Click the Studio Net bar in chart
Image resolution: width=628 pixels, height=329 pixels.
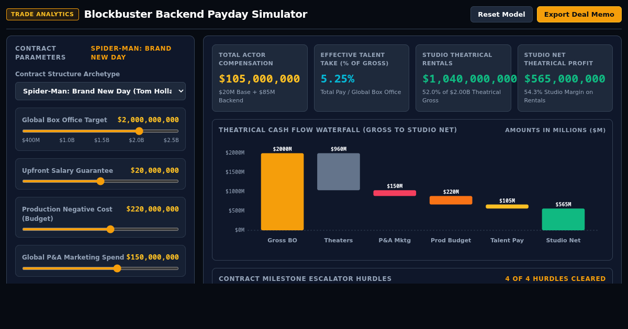pyautogui.click(x=563, y=219)
